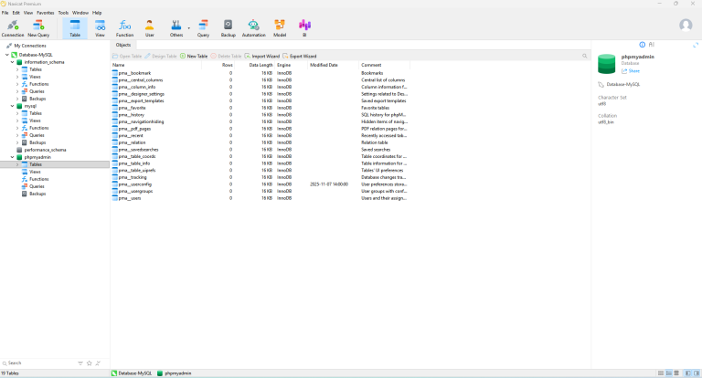The width and height of the screenshot is (702, 378).
Task: Click the Connection toolbar icon
Action: (x=12, y=27)
